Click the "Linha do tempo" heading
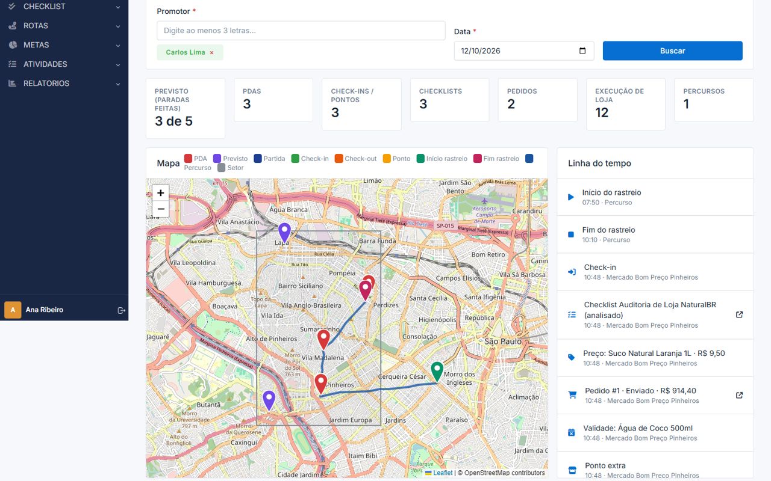771x481 pixels. [x=599, y=164]
